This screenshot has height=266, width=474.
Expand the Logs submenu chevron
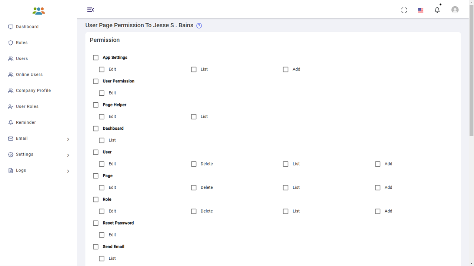(x=68, y=171)
